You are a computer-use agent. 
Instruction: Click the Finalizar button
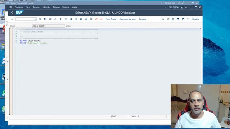pyautogui.click(x=195, y=19)
